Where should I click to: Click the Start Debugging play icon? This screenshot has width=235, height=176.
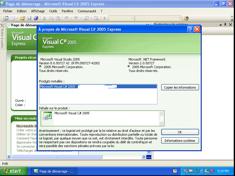pos(104,18)
